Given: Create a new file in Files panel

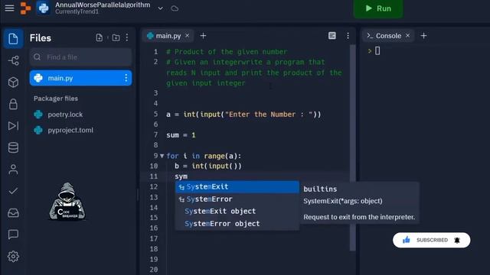Looking at the screenshot, I should tap(99, 37).
